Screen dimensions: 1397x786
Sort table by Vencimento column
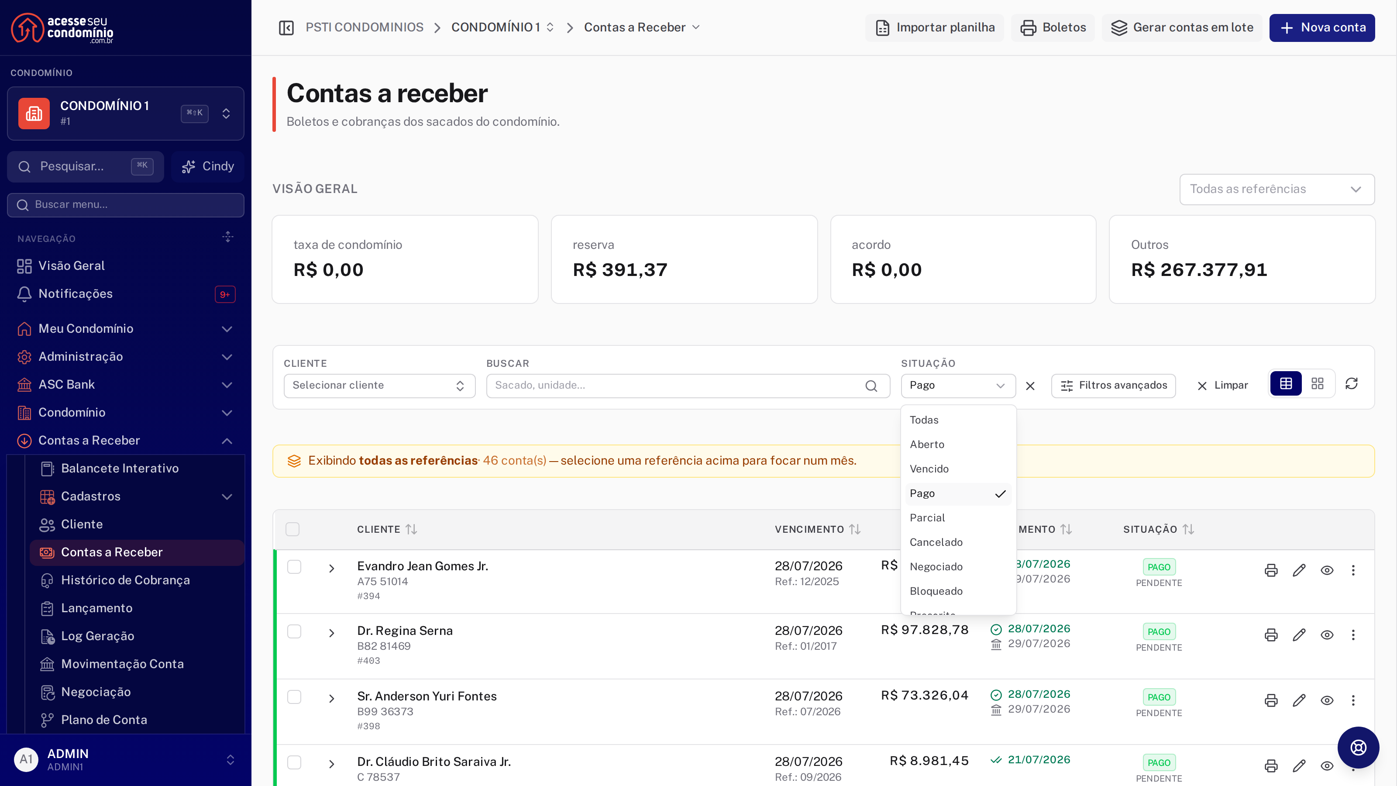[818, 529]
